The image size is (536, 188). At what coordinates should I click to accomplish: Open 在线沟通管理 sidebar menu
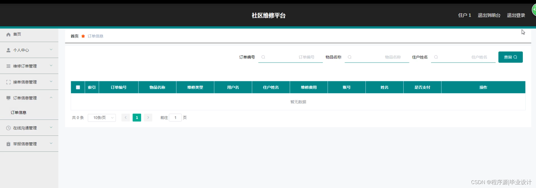coord(29,128)
